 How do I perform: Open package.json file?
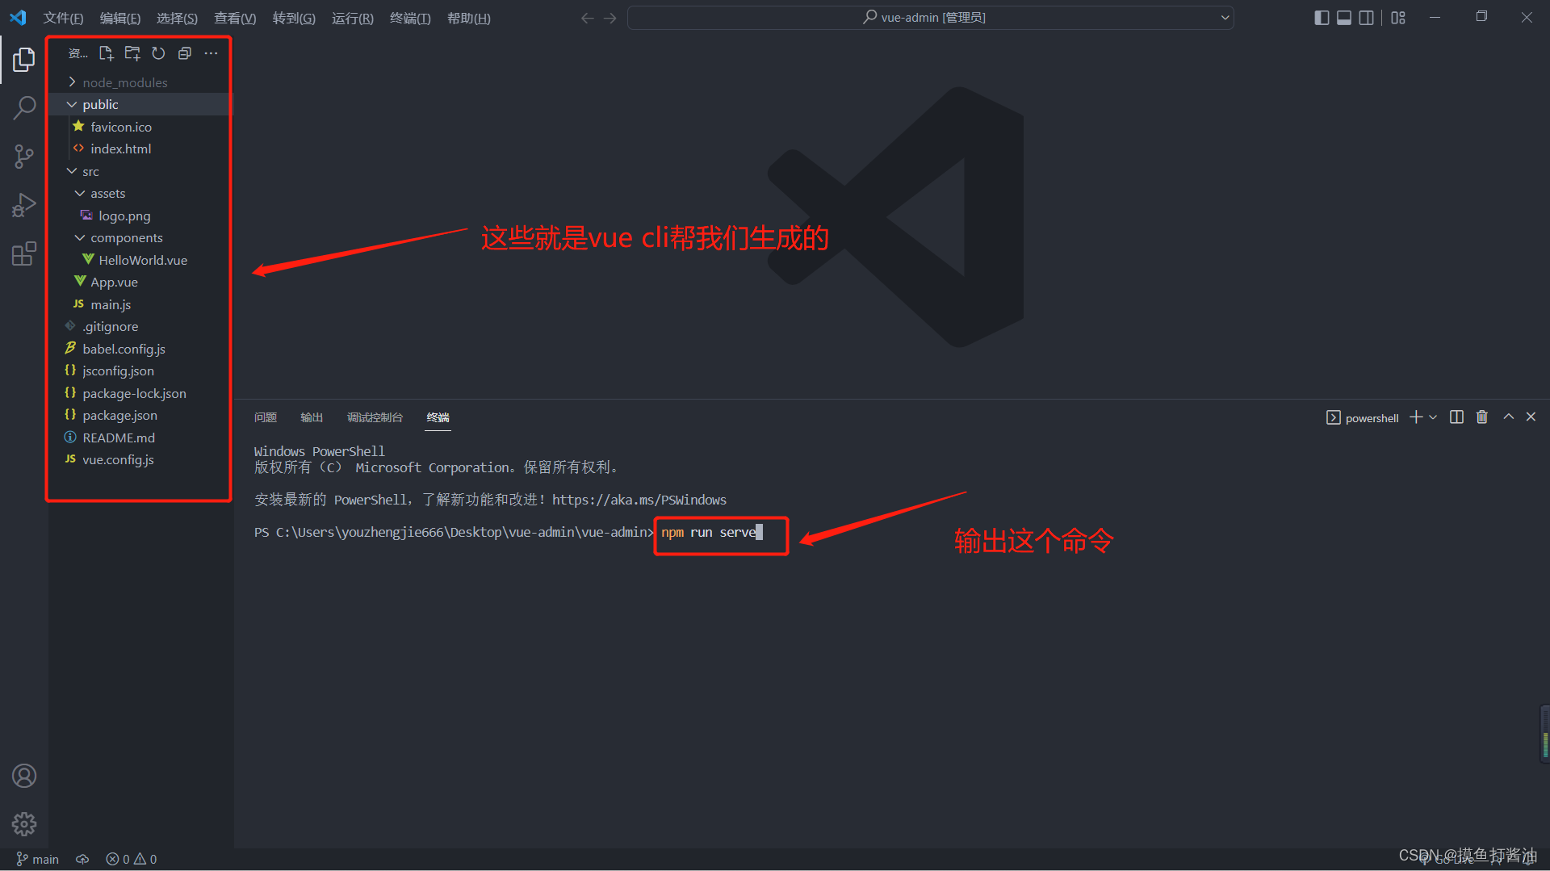coord(140,415)
